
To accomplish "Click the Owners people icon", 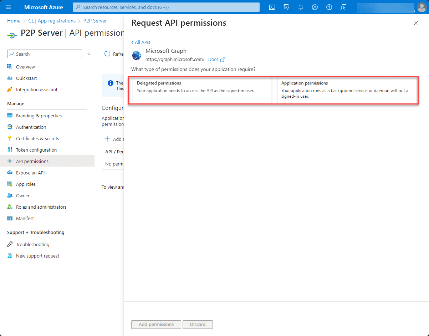I will [10, 195].
